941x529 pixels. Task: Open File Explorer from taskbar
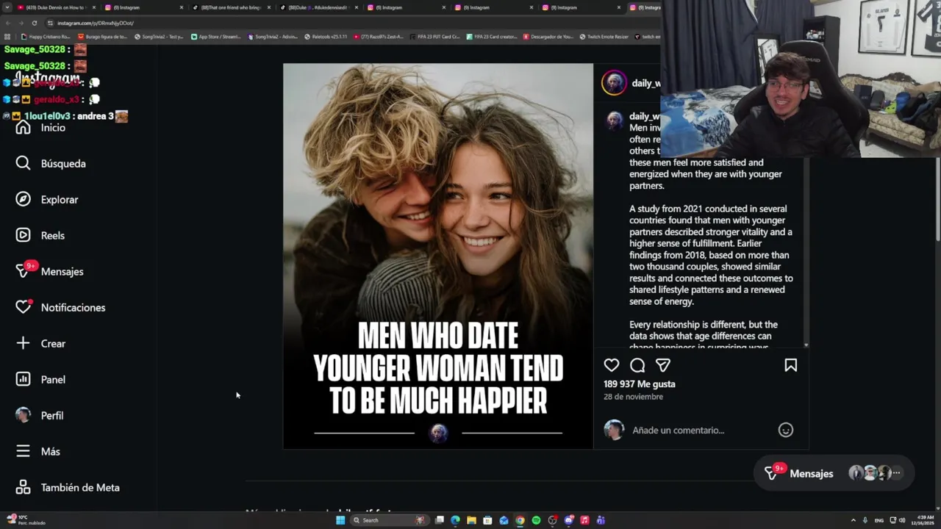point(471,520)
